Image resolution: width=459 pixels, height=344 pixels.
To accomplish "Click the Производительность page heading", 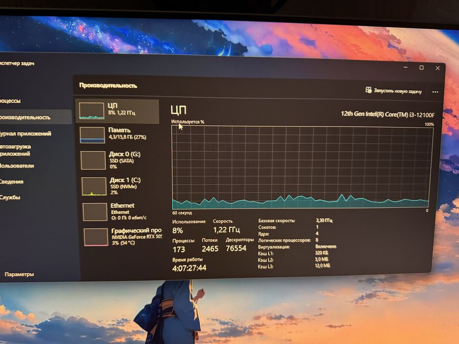I will point(108,86).
